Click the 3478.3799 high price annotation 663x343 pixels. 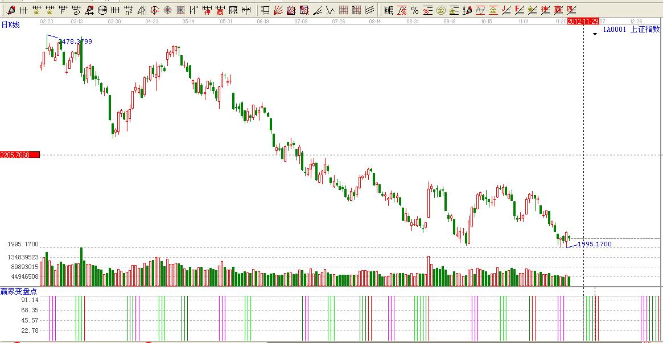point(75,42)
